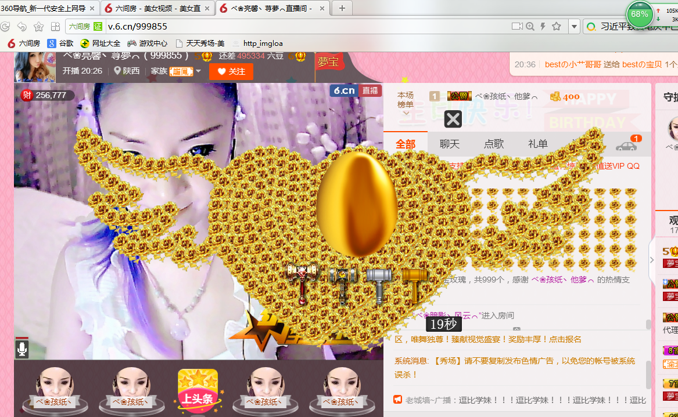This screenshot has width=678, height=417.
Task: Click the browser refresh icon
Action: (x=5, y=26)
